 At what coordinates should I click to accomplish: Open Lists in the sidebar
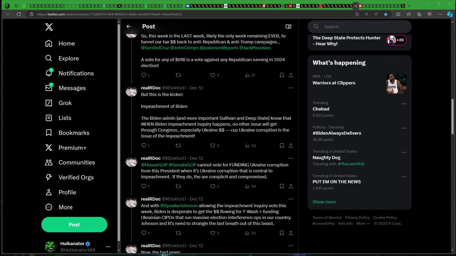coord(58,118)
